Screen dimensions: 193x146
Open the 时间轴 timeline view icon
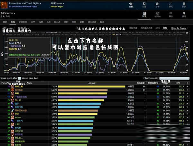pos(158,14)
